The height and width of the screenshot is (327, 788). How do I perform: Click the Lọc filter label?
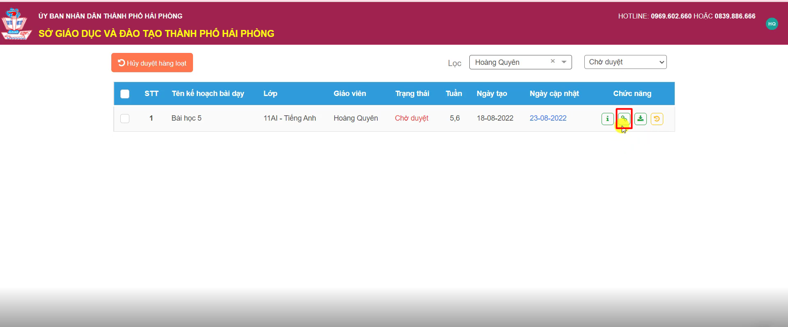(x=455, y=63)
